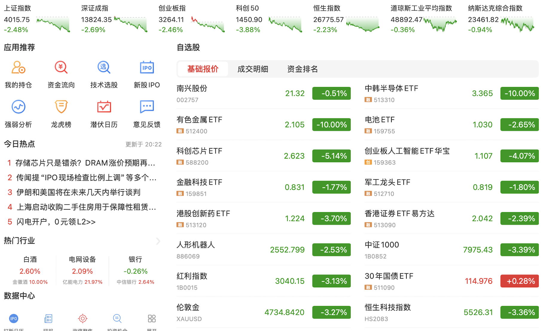Open hot news about DRAM 存储芯片
The height and width of the screenshot is (331, 543).
[85, 163]
